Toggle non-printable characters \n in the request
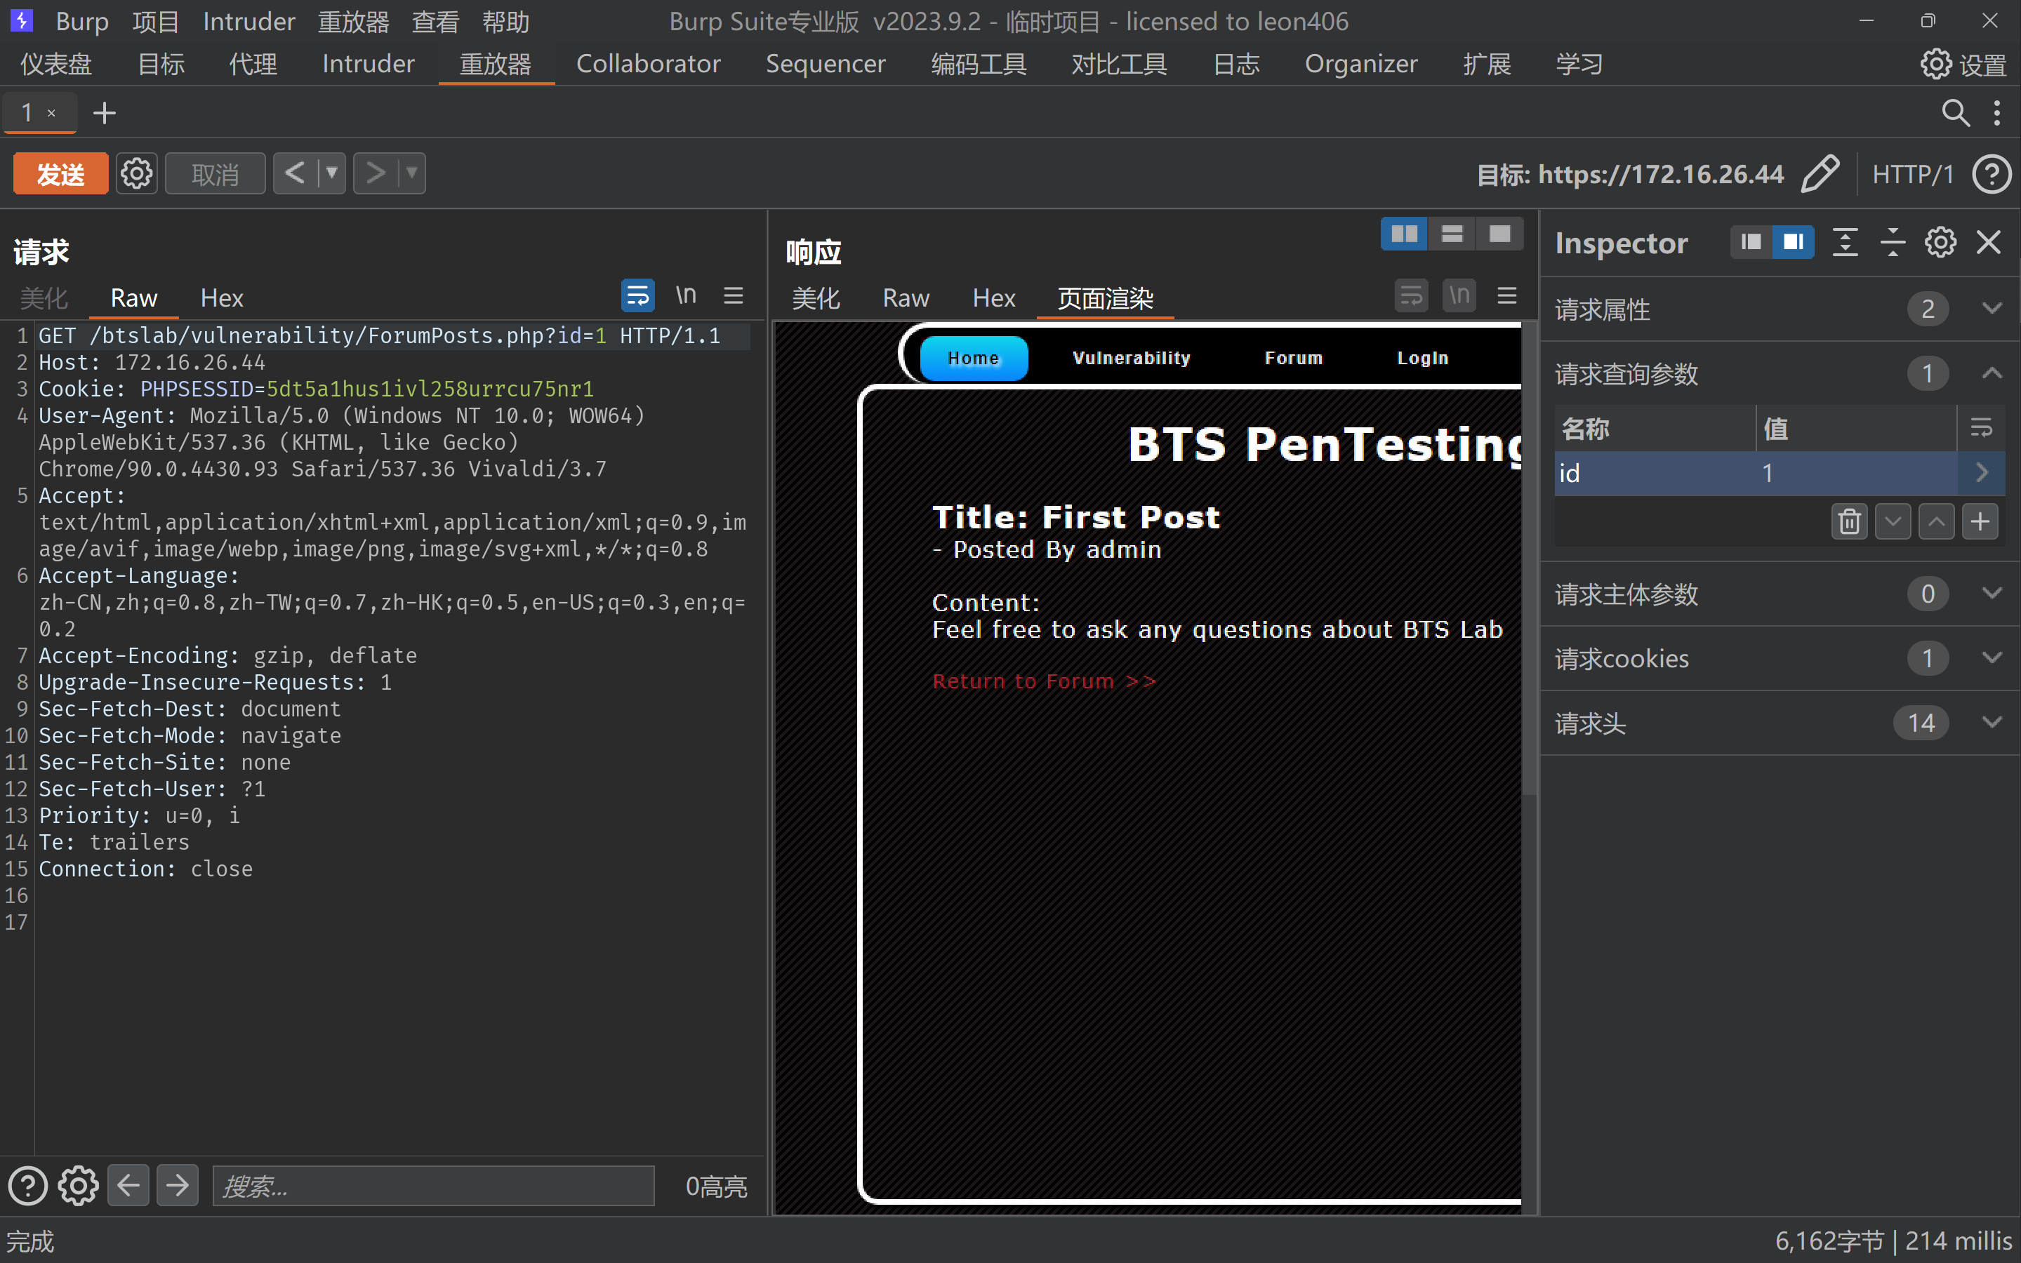This screenshot has height=1263, width=2021. (686, 295)
